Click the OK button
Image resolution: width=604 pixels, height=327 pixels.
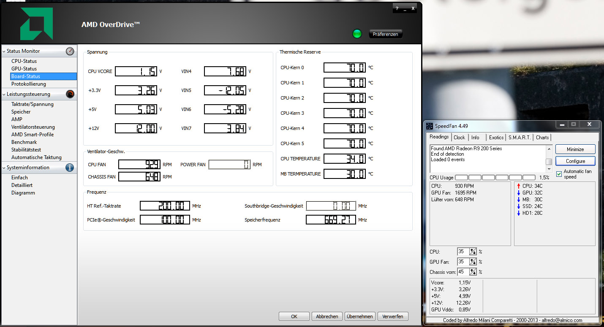point(294,316)
